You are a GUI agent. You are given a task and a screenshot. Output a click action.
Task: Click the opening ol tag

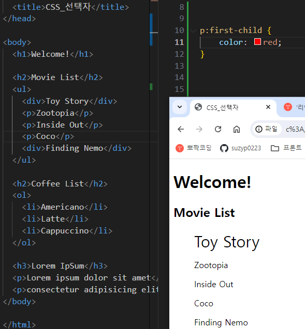point(22,195)
